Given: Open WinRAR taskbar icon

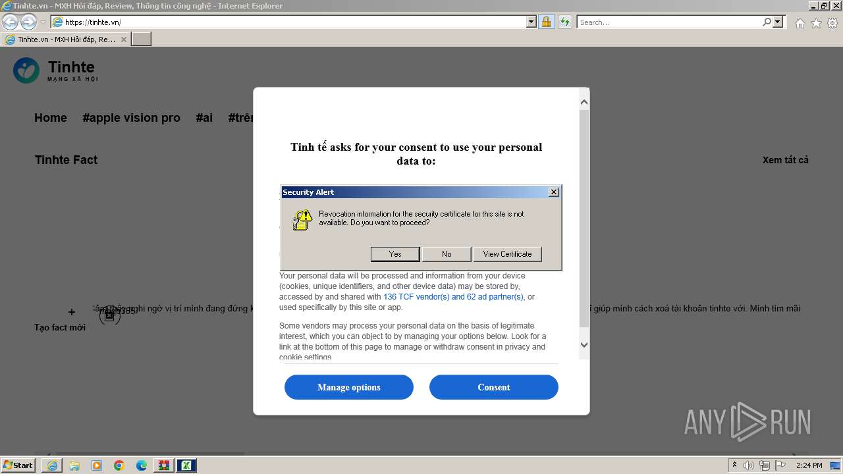Looking at the screenshot, I should tap(164, 465).
